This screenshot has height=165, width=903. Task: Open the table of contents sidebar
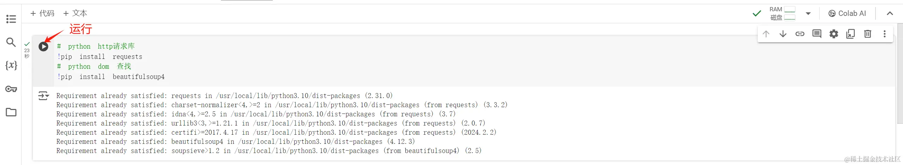pyautogui.click(x=11, y=19)
